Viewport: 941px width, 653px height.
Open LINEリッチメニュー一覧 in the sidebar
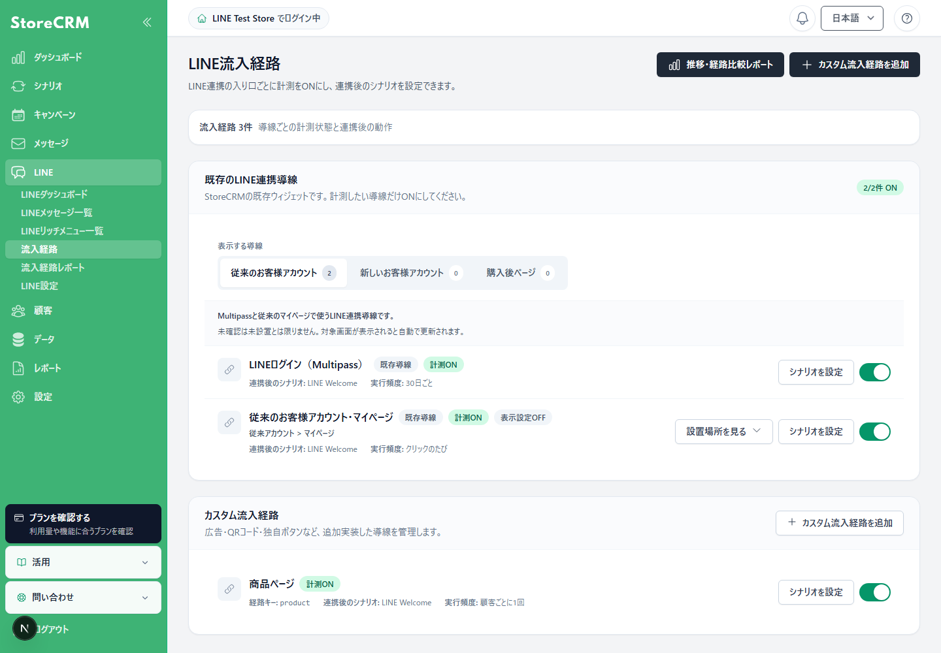pos(62,231)
